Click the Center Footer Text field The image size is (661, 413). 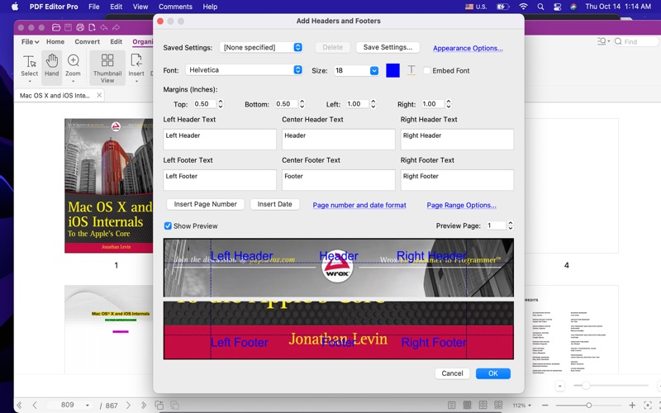tap(339, 180)
